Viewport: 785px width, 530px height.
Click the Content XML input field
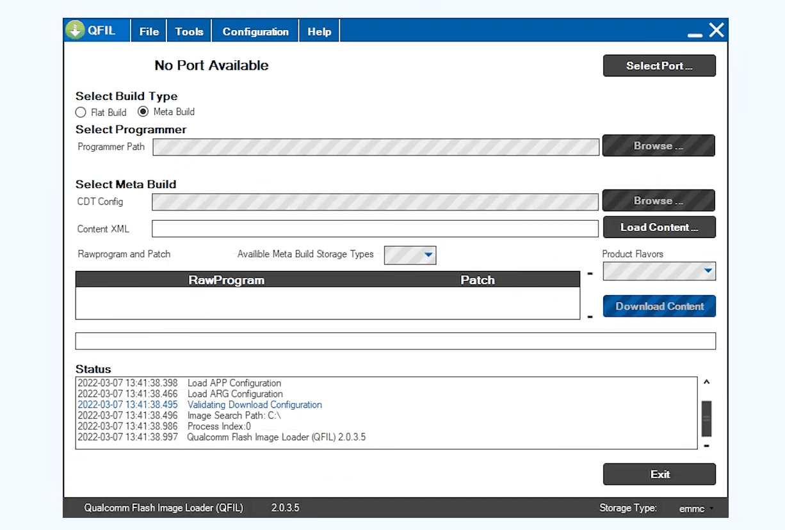(x=375, y=229)
